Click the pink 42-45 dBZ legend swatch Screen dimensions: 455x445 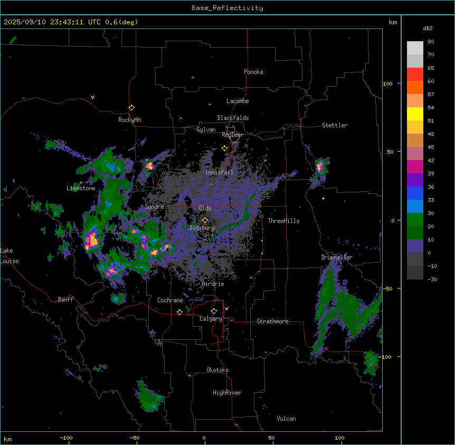[415, 154]
